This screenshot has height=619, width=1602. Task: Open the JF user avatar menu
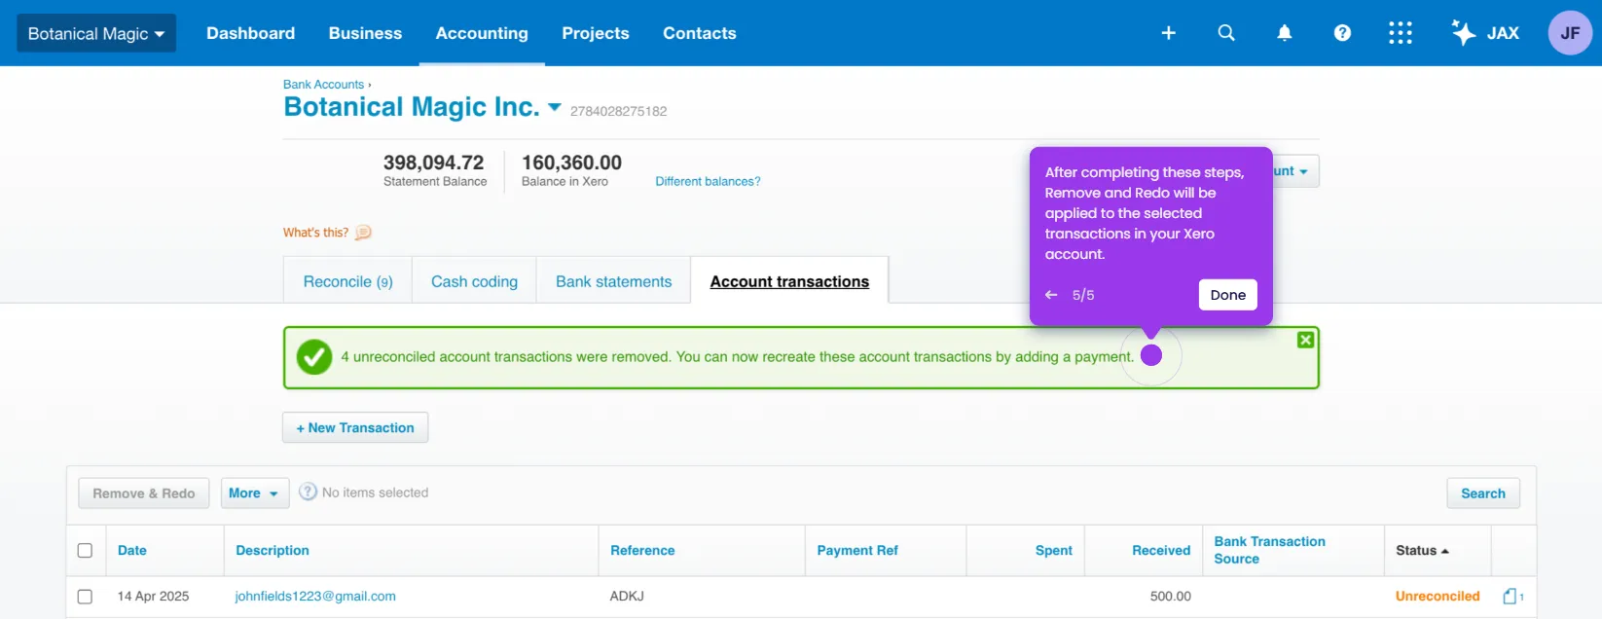tap(1570, 33)
